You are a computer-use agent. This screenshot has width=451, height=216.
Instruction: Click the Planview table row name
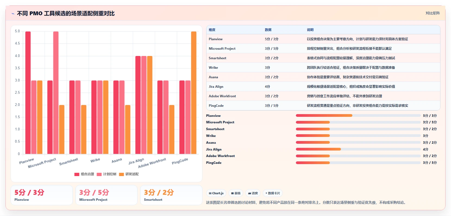click(x=216, y=39)
